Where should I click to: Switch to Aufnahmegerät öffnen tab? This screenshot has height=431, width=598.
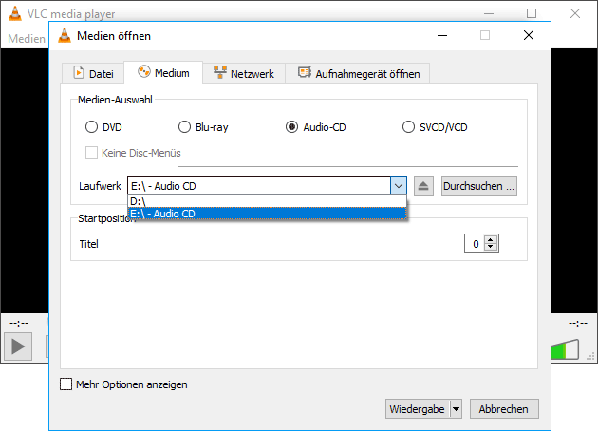[358, 73]
